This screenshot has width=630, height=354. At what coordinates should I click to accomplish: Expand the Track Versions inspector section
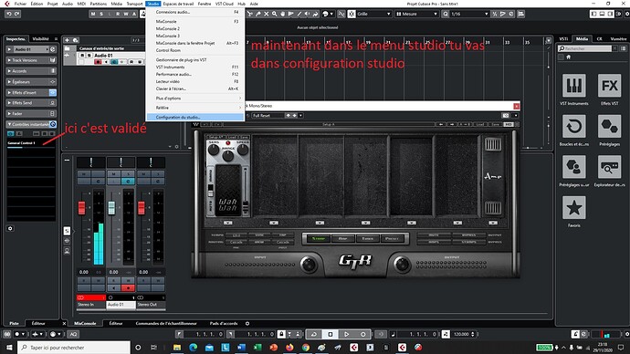(31, 60)
